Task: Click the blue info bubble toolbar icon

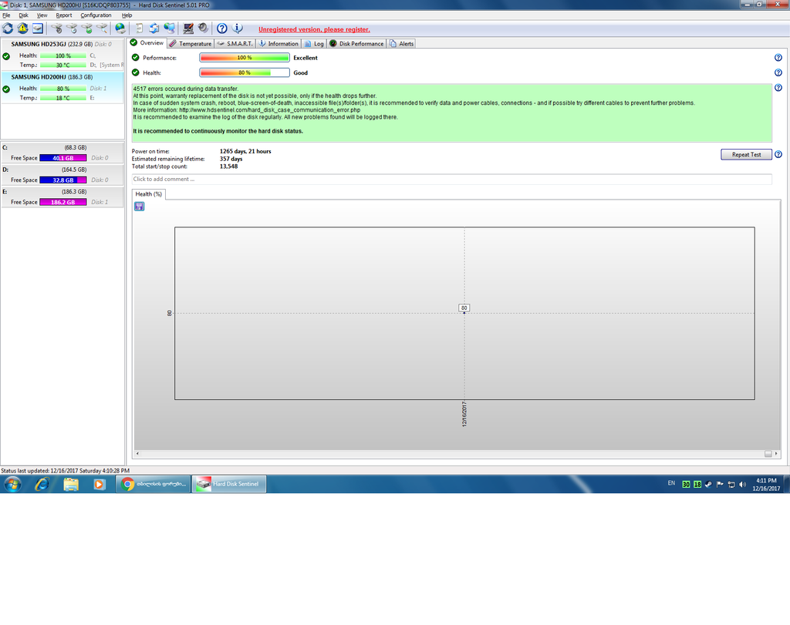Action: click(x=237, y=29)
